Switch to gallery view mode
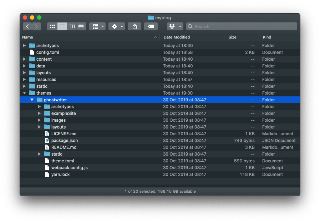320x222 pixels. (x=81, y=26)
